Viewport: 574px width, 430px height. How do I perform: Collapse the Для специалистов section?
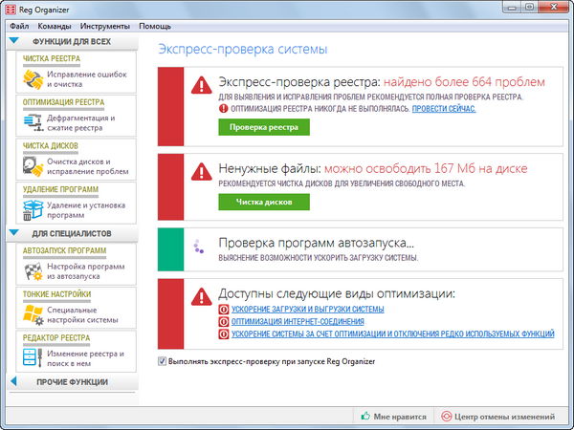coord(15,232)
